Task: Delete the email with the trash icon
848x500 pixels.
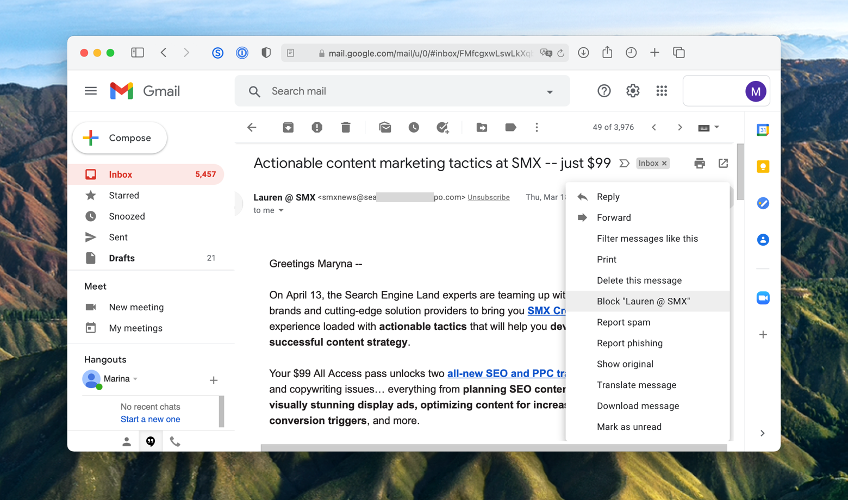Action: (x=346, y=127)
